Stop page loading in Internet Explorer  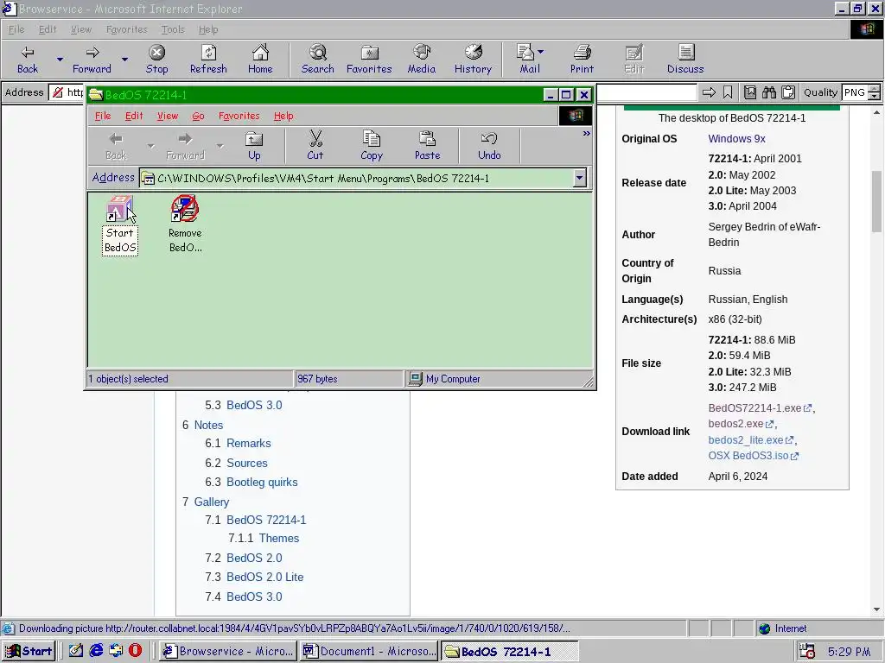click(x=157, y=60)
